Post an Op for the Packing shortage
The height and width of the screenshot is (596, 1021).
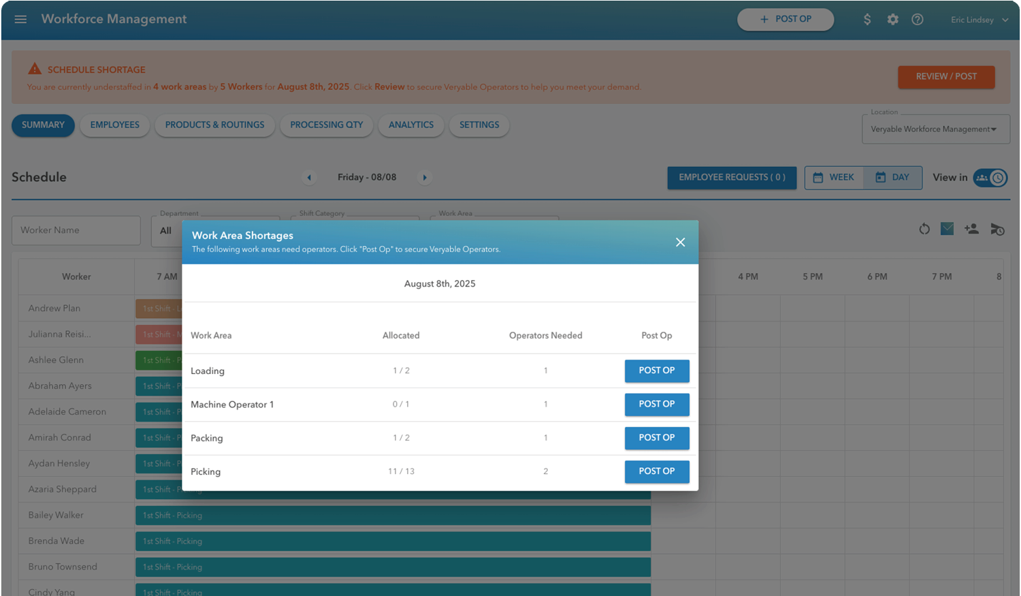pyautogui.click(x=656, y=438)
